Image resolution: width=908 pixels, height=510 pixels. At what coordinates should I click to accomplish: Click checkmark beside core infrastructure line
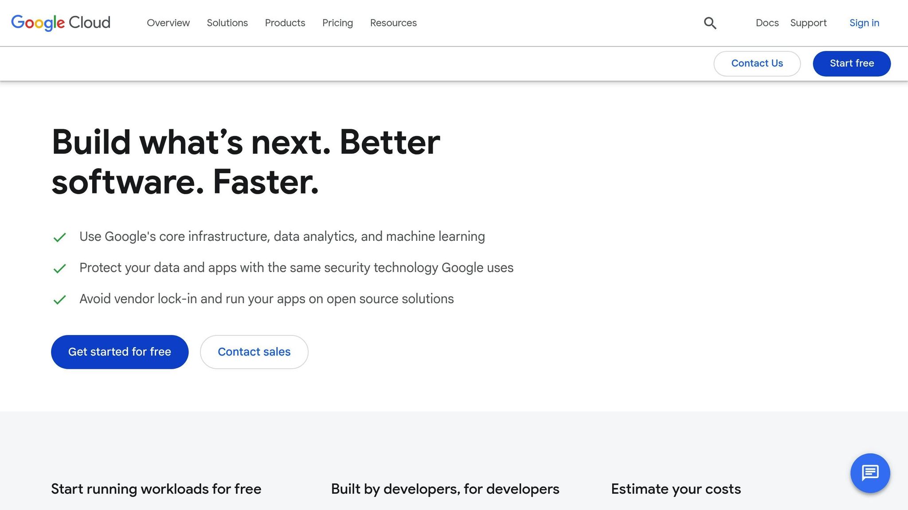[59, 237]
